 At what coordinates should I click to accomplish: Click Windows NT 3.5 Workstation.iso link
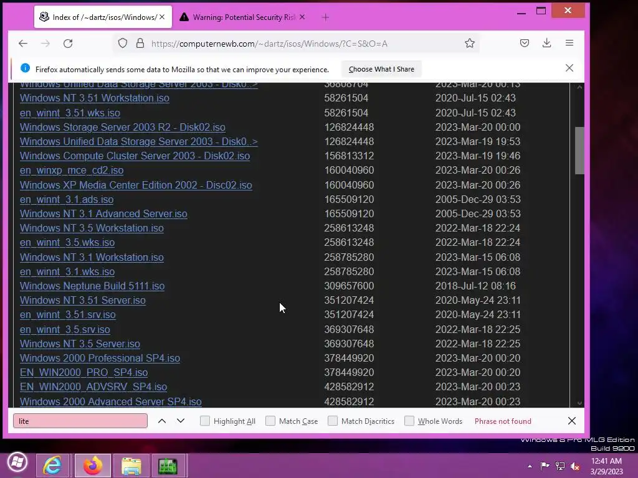[92, 228]
